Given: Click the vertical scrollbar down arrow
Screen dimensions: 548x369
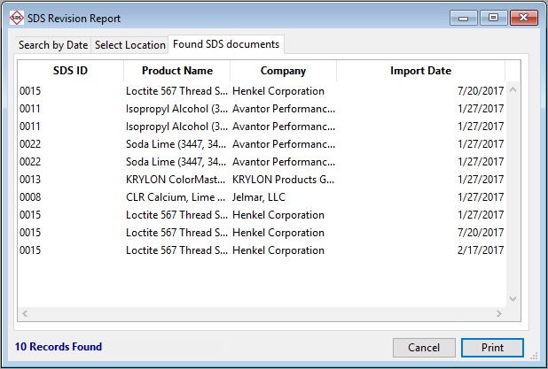Looking at the screenshot, I should [x=513, y=300].
